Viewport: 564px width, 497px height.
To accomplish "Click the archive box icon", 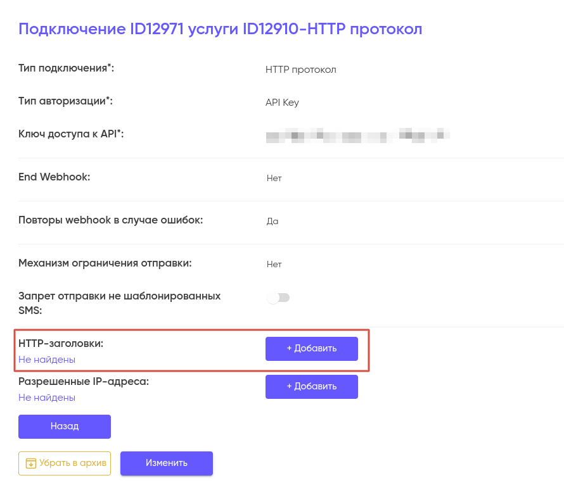I will (x=30, y=463).
